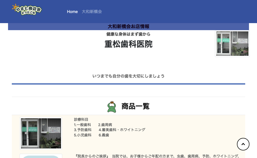Select the 5.小児歯科 entry
257x158 pixels.
pyautogui.click(x=83, y=135)
